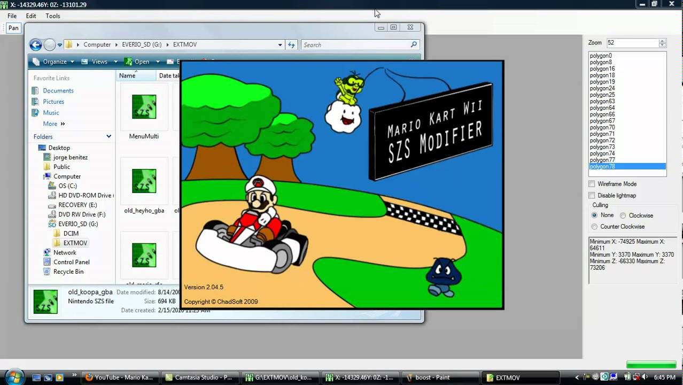Collapse the Folders pane

click(x=108, y=137)
